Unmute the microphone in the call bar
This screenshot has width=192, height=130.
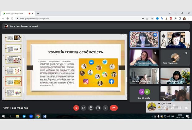click(x=76, y=108)
